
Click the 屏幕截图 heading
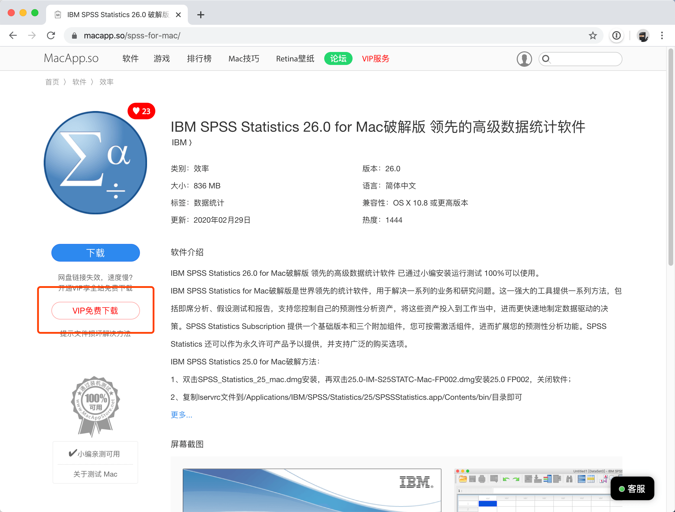point(187,444)
